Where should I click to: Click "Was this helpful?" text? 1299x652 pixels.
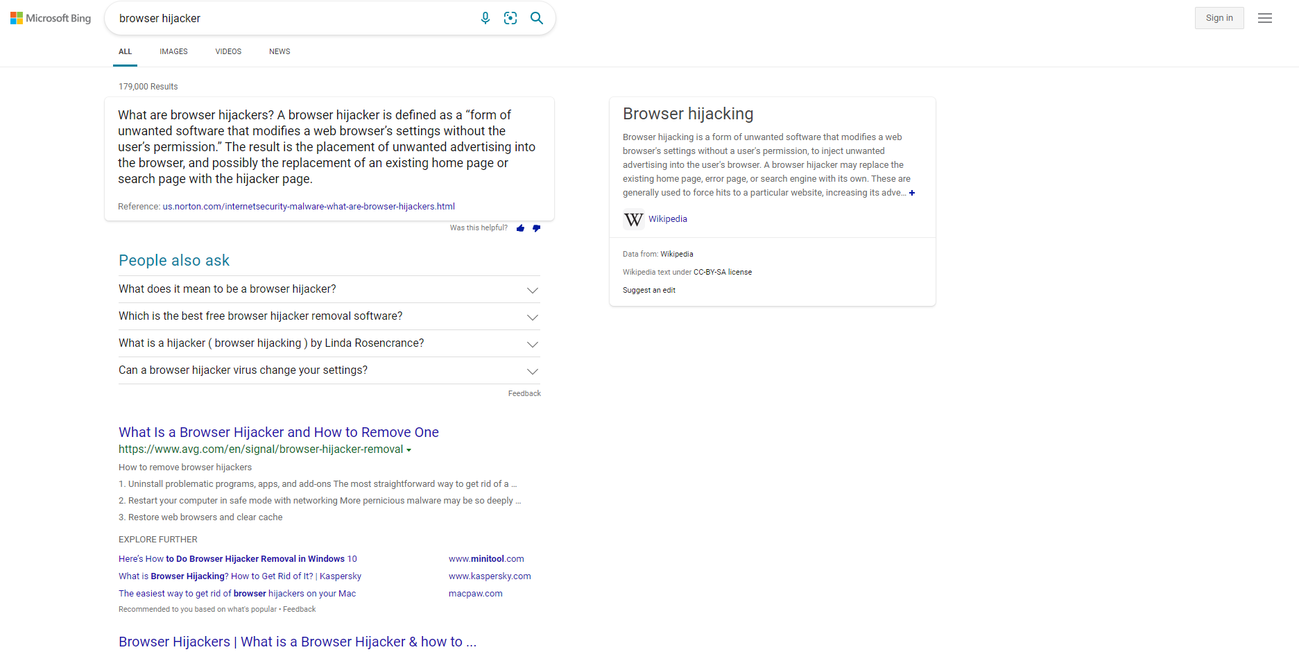point(479,228)
